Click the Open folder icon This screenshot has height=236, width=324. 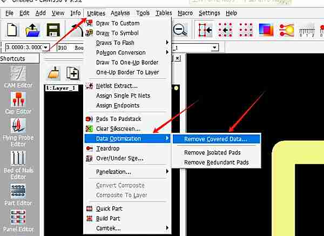click(32, 30)
